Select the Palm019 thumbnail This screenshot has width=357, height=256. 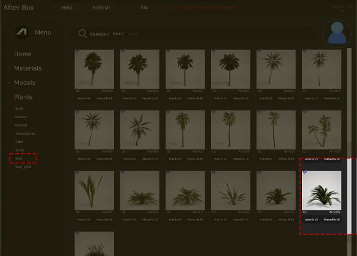tap(94, 69)
